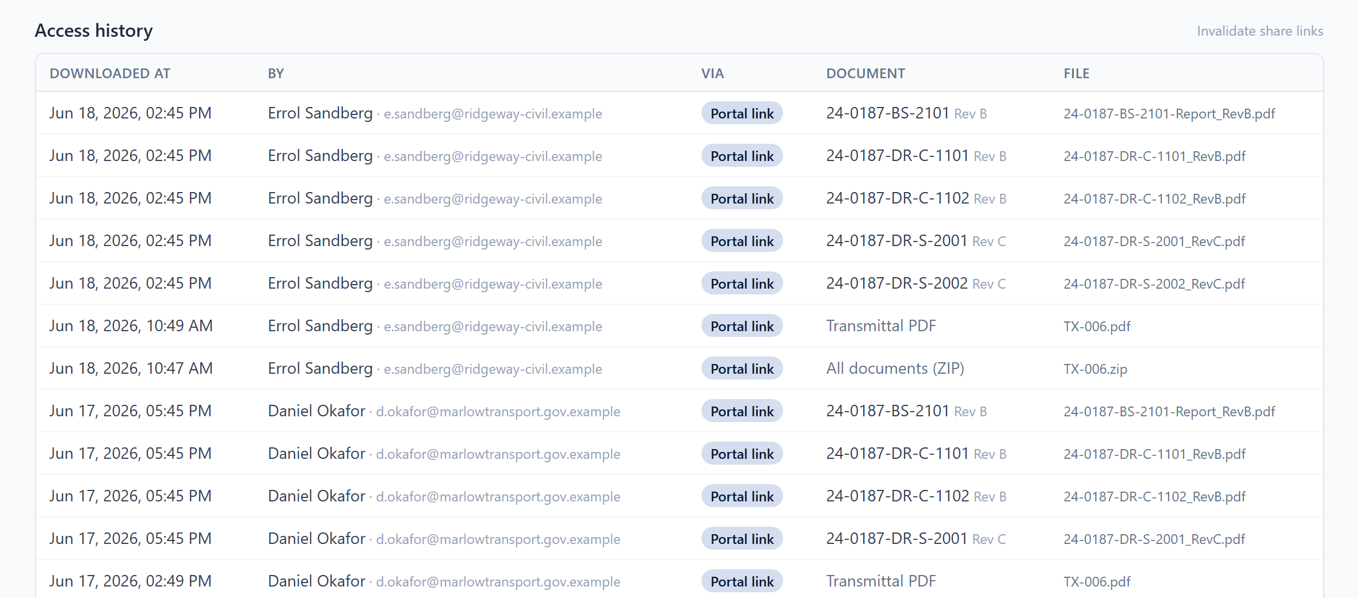Select the BY column header
The width and height of the screenshot is (1358, 598).
point(276,74)
